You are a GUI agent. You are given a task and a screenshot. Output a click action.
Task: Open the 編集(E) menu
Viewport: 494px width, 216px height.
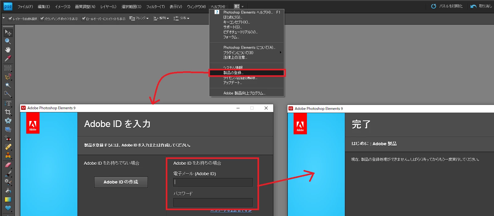point(44,6)
